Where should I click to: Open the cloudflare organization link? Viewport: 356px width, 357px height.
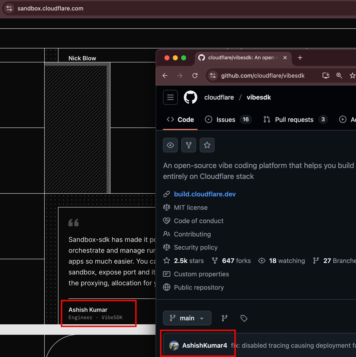click(x=219, y=97)
